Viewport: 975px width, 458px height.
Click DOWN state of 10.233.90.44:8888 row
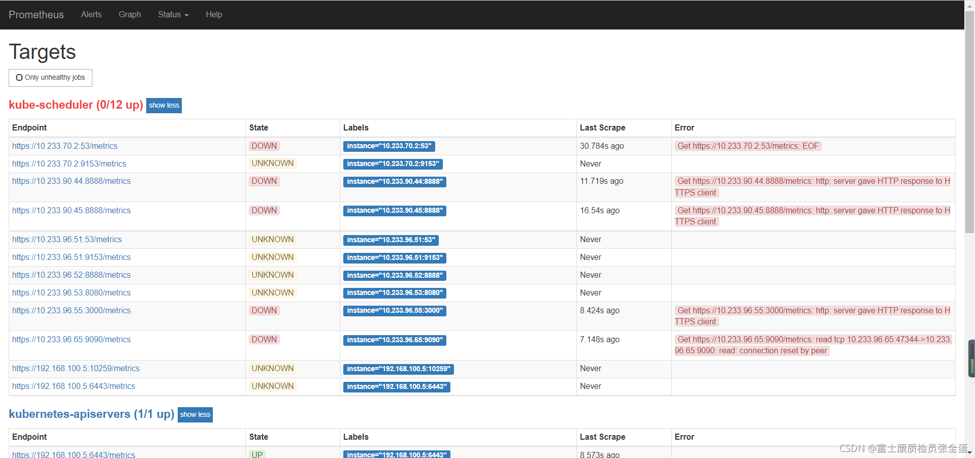[x=264, y=181]
